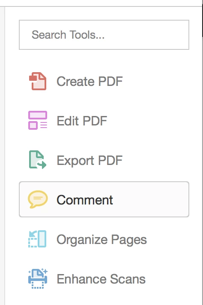Launch Export PDF via its text label
Image resolution: width=203 pixels, height=305 pixels.
[90, 161]
